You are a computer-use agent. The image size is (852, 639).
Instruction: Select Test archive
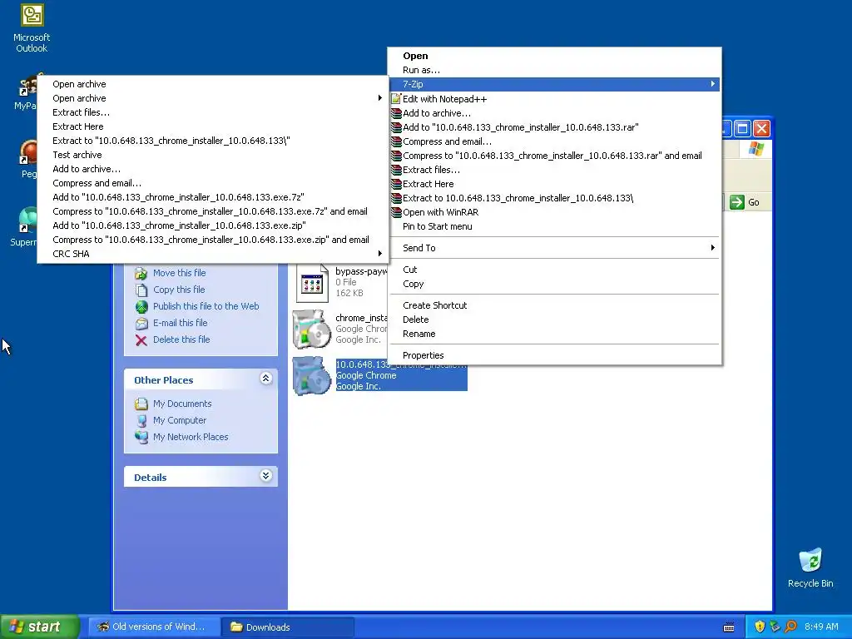click(x=213, y=155)
